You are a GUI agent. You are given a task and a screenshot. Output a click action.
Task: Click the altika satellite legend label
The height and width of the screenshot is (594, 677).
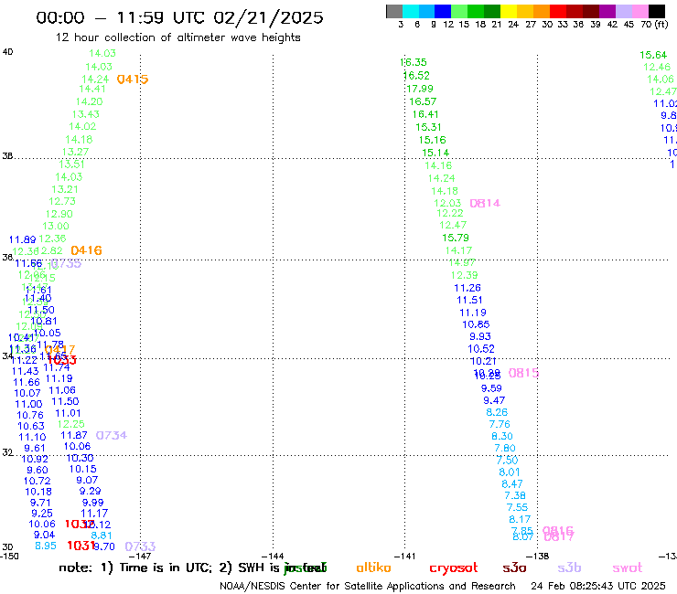[x=373, y=567]
